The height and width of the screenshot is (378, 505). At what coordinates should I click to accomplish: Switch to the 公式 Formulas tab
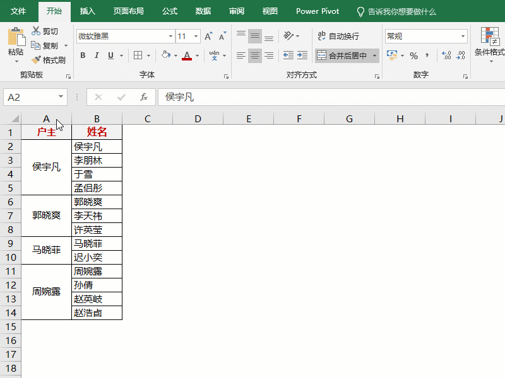coord(170,11)
